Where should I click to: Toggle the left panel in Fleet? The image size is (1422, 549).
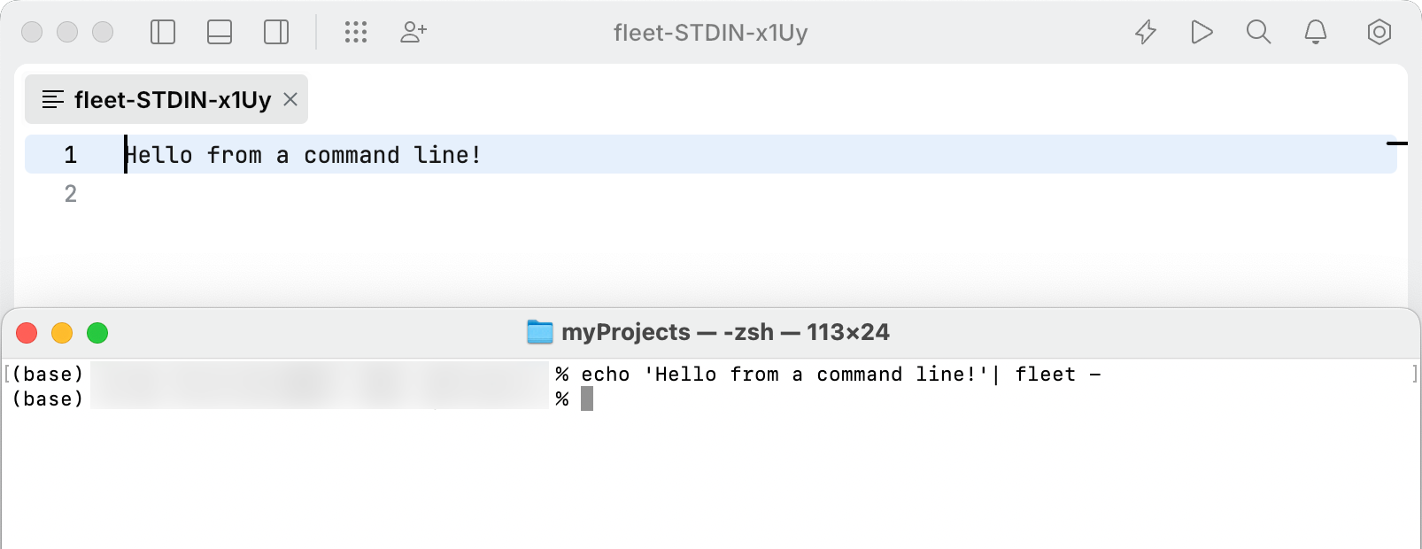(x=163, y=32)
